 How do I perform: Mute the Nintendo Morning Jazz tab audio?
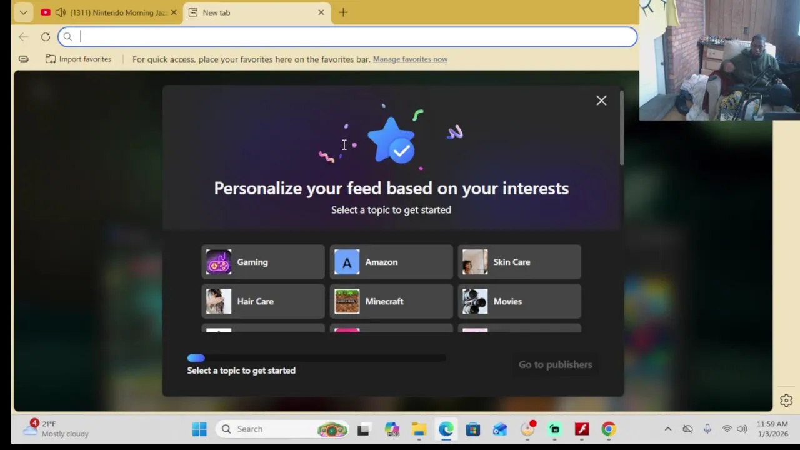[x=61, y=12]
